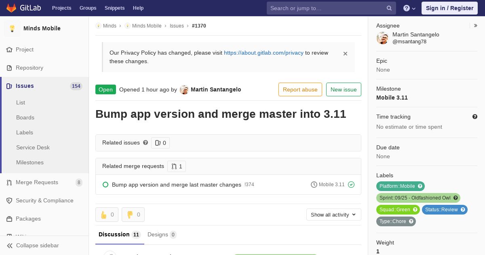Click the Packages icon in sidebar
This screenshot has width=485, height=255.
9,219
